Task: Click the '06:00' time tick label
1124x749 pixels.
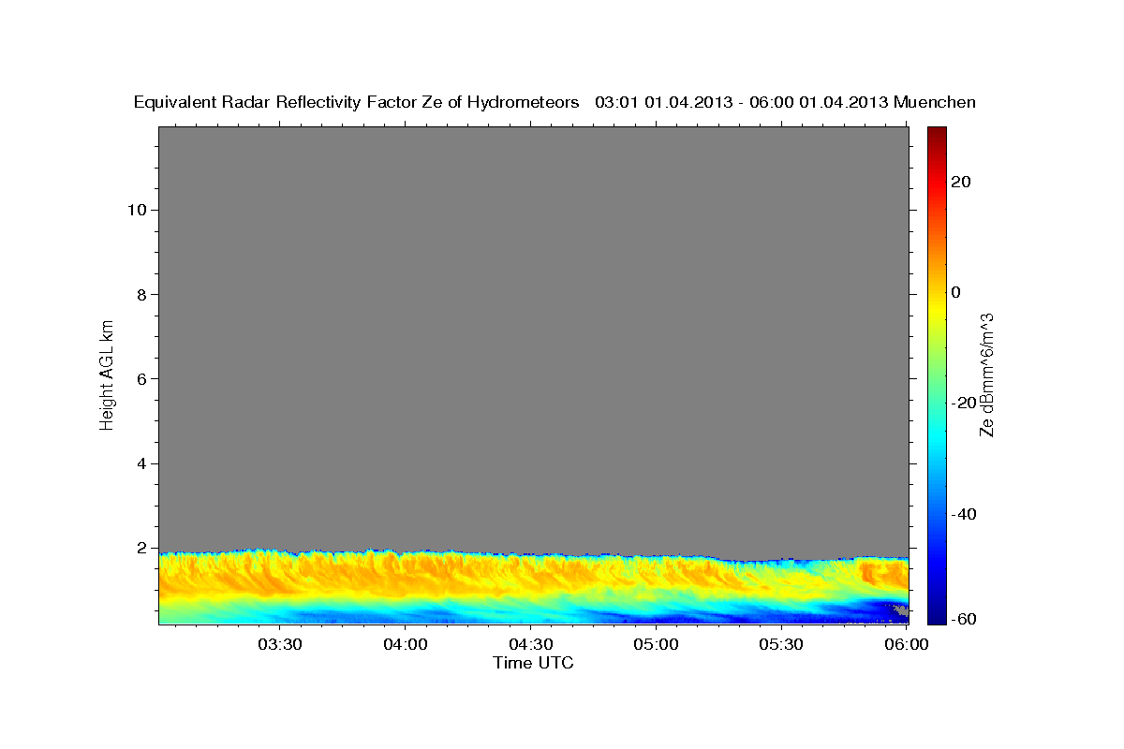Action: [x=908, y=644]
